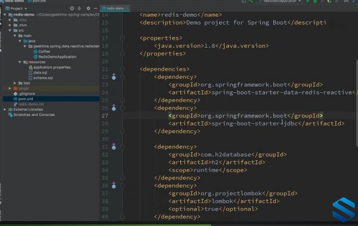Click the gutter dependency icon on line 26

tap(114, 108)
